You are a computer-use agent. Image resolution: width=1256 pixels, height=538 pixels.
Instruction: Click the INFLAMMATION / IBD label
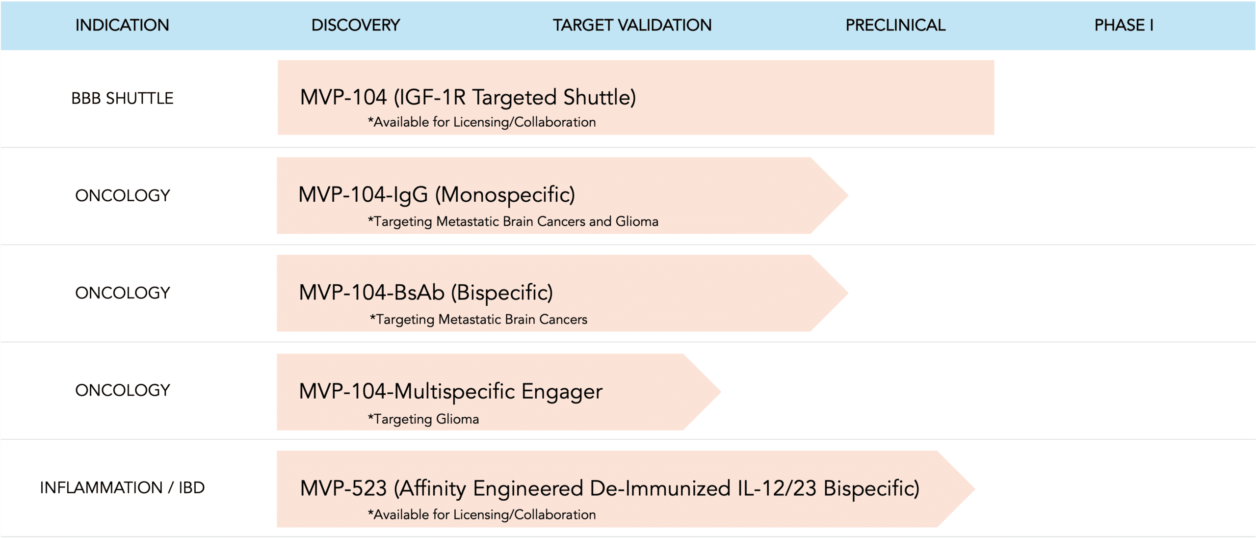[x=122, y=487]
